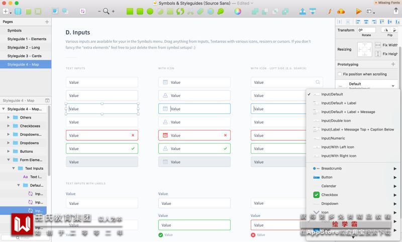Collapse the Text Inputs layer group
This screenshot has width=402, height=242.
14,168
